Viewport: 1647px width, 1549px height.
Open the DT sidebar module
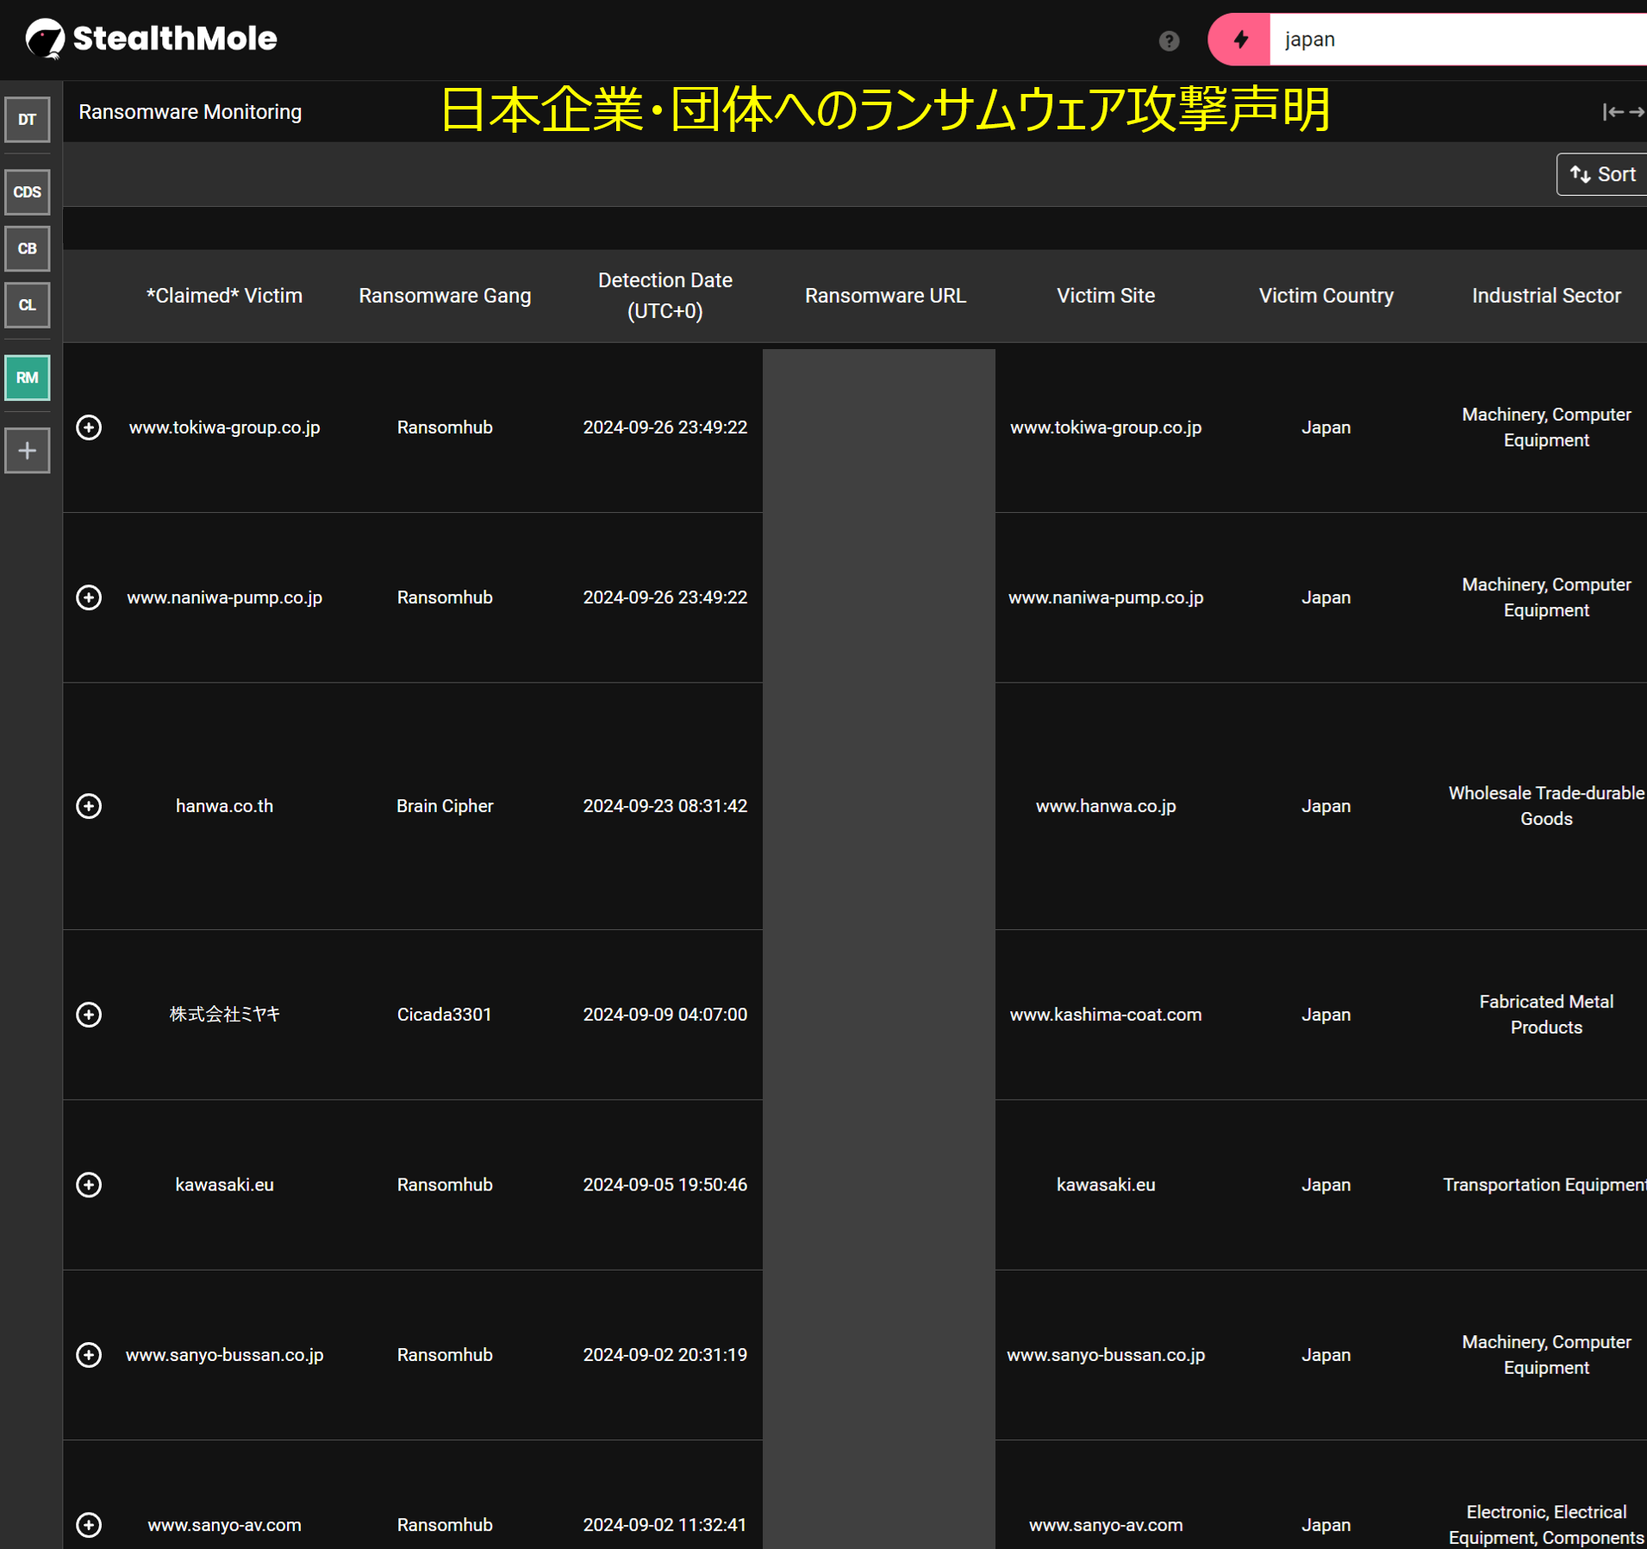pos(28,120)
